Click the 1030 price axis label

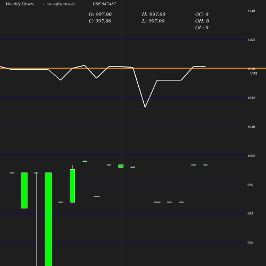click(251, 127)
